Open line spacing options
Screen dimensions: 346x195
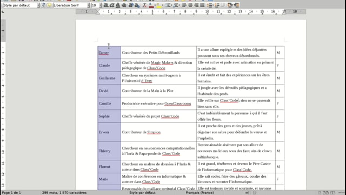point(210,5)
